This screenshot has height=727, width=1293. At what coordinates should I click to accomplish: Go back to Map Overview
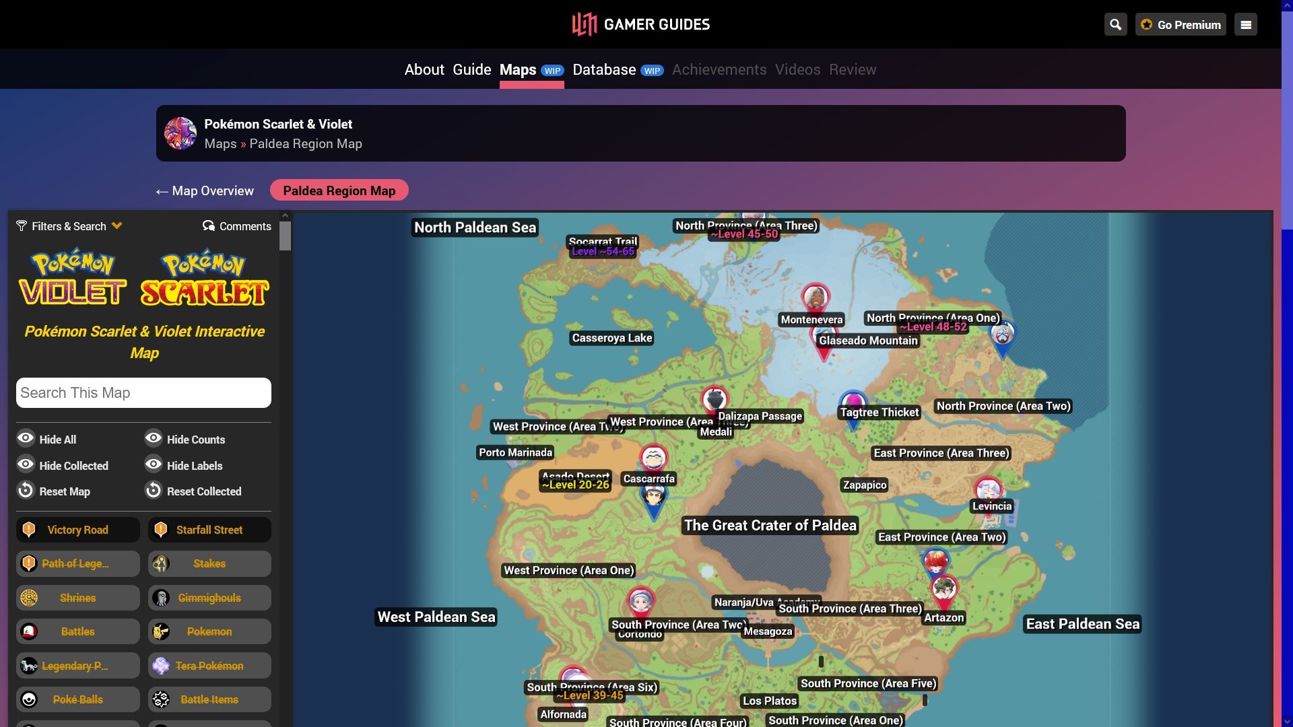pos(205,191)
